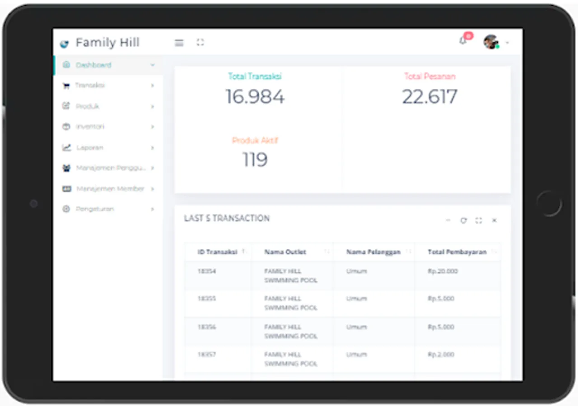The image size is (578, 406).
Task: Close the Last 5 Transaction panel
Action: point(494,221)
